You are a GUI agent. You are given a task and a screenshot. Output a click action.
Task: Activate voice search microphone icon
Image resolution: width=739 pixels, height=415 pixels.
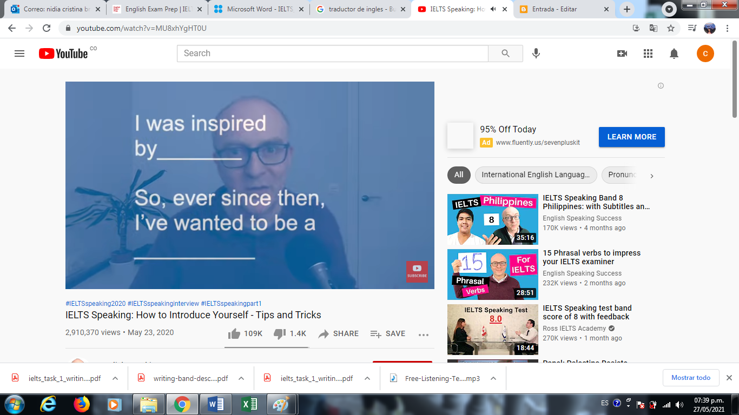pos(536,53)
